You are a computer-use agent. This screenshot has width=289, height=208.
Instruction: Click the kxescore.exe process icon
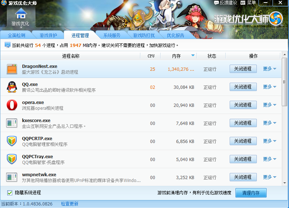pos(12,123)
